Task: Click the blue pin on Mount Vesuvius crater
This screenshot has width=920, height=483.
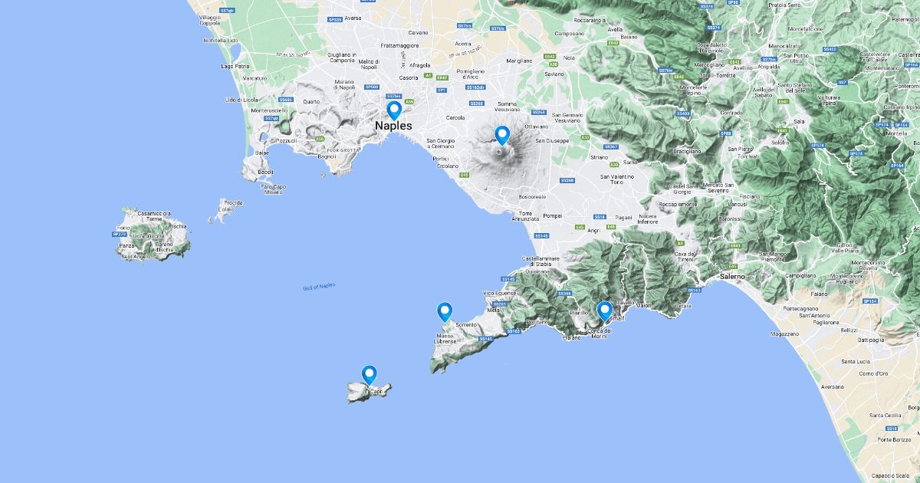Action: click(502, 136)
